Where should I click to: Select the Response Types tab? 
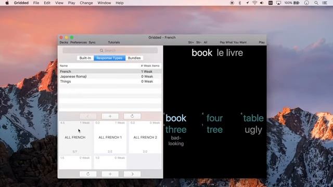109,58
